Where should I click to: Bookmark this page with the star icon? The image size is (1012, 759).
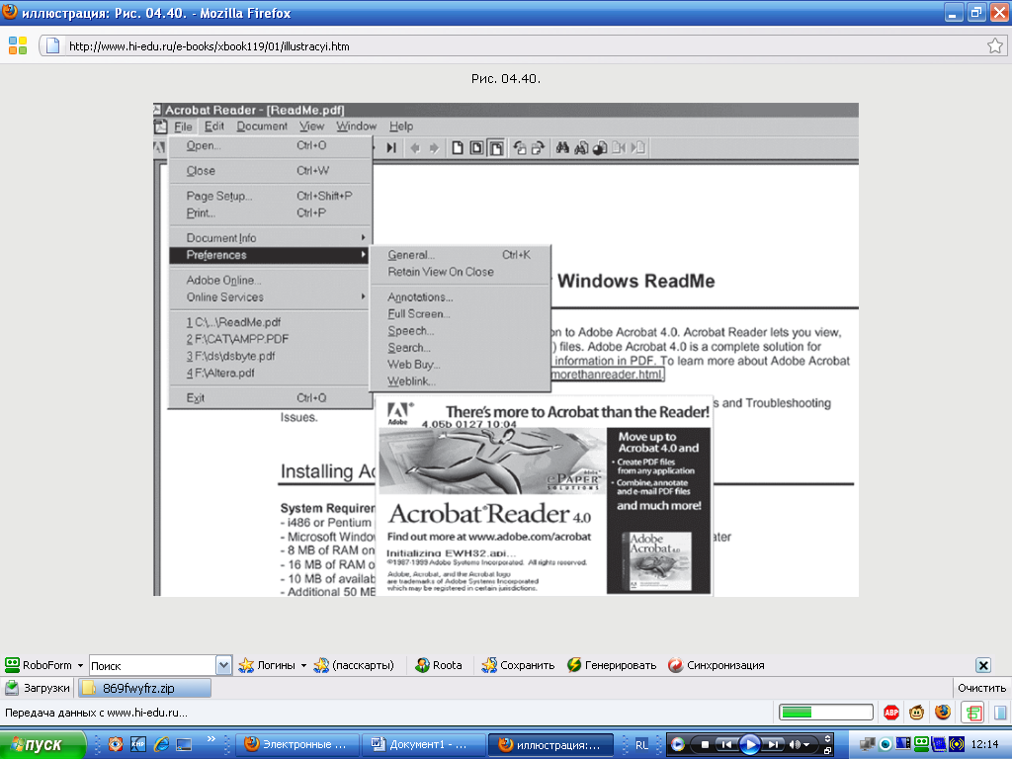[x=994, y=45]
